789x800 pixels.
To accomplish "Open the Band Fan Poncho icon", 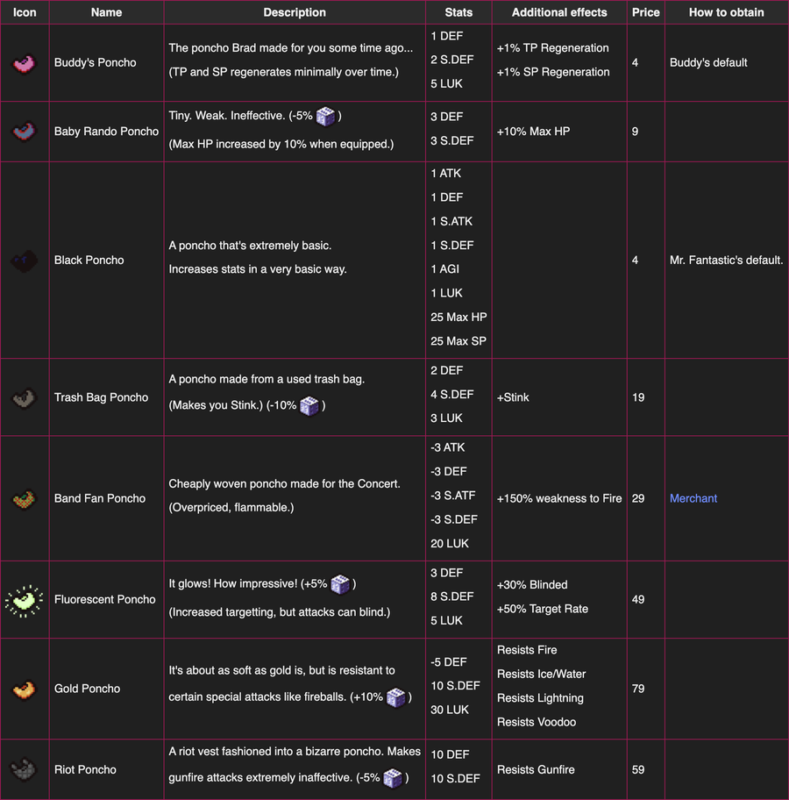I will click(x=25, y=498).
